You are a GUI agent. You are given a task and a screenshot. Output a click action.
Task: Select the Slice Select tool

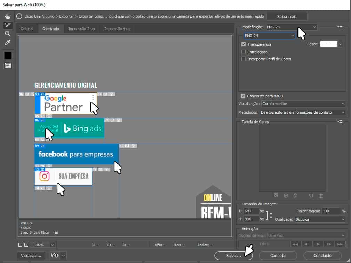[x=8, y=25]
